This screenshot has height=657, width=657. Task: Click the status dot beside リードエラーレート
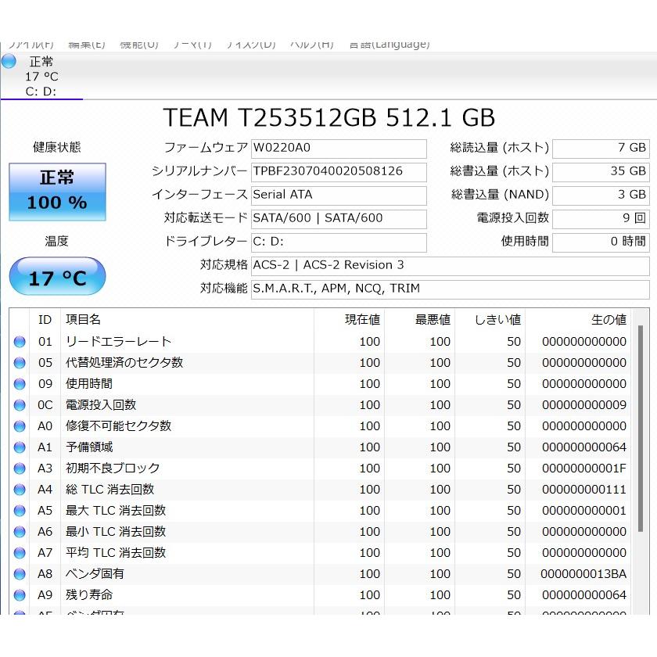pos(20,341)
